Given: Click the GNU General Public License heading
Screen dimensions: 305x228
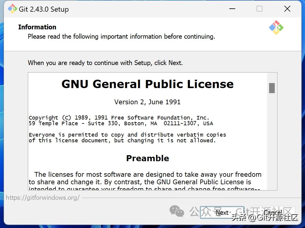Looking at the screenshot, I should click(x=147, y=84).
